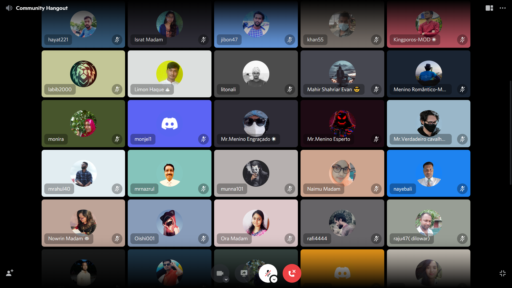Click the mute indicator on nayebali's tile
Viewport: 512px width, 288px height.
click(462, 189)
